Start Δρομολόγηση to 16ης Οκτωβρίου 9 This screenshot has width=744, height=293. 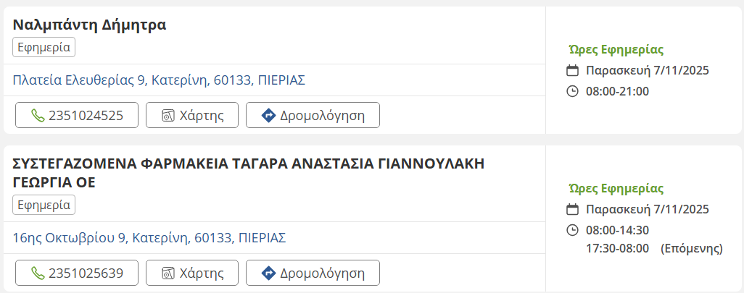(x=313, y=273)
